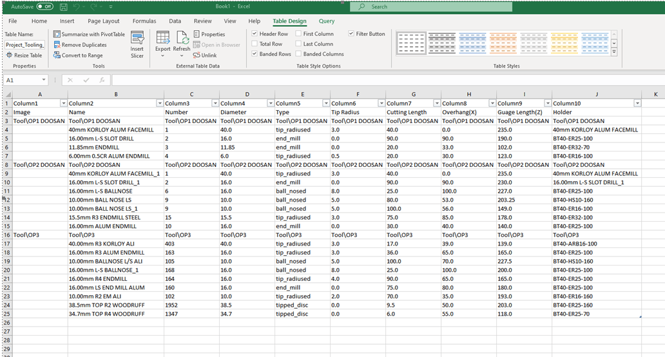Open the Name Box dropdown arrow
665x357 pixels.
44,80
